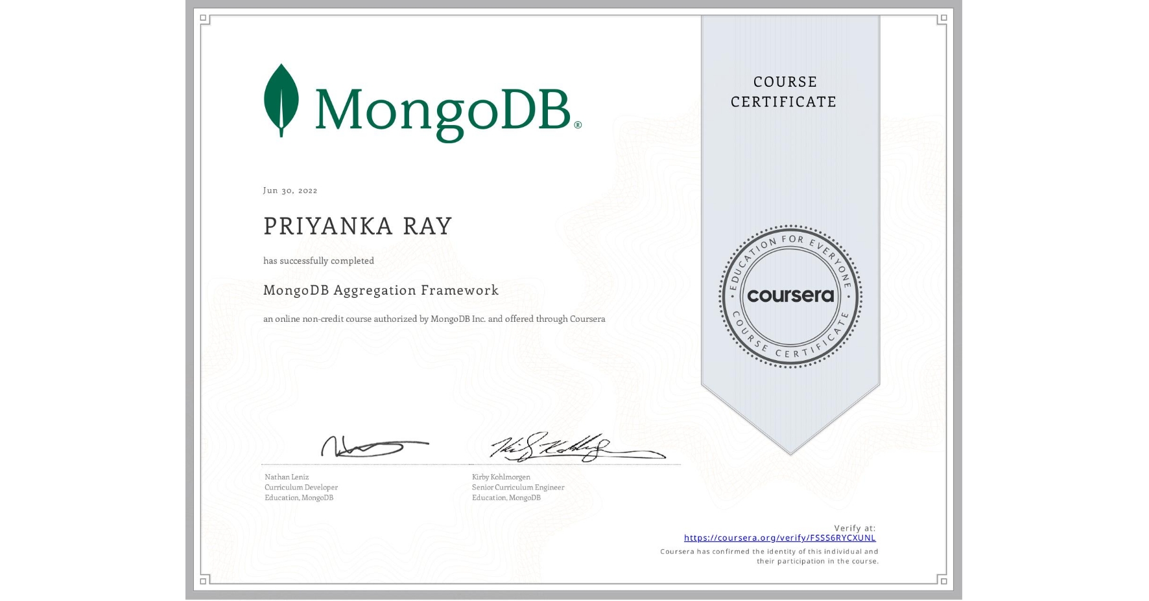Click the registered trademark symbol after MongoDB
1149x601 pixels.
click(x=579, y=124)
